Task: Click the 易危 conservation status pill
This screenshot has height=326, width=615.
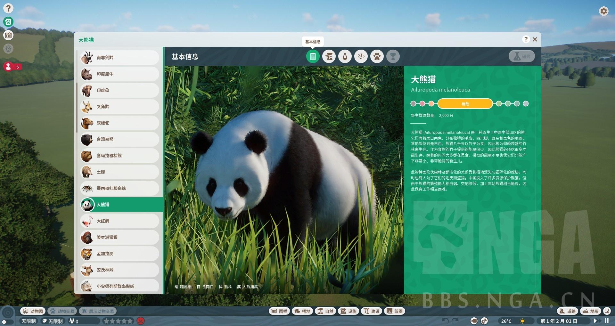Action: (x=465, y=104)
